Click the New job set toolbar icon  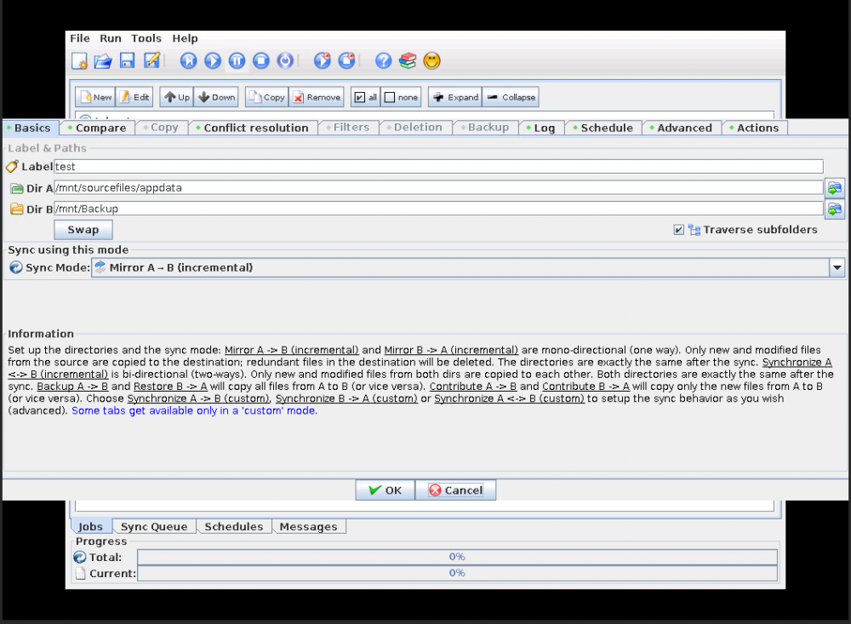click(80, 60)
